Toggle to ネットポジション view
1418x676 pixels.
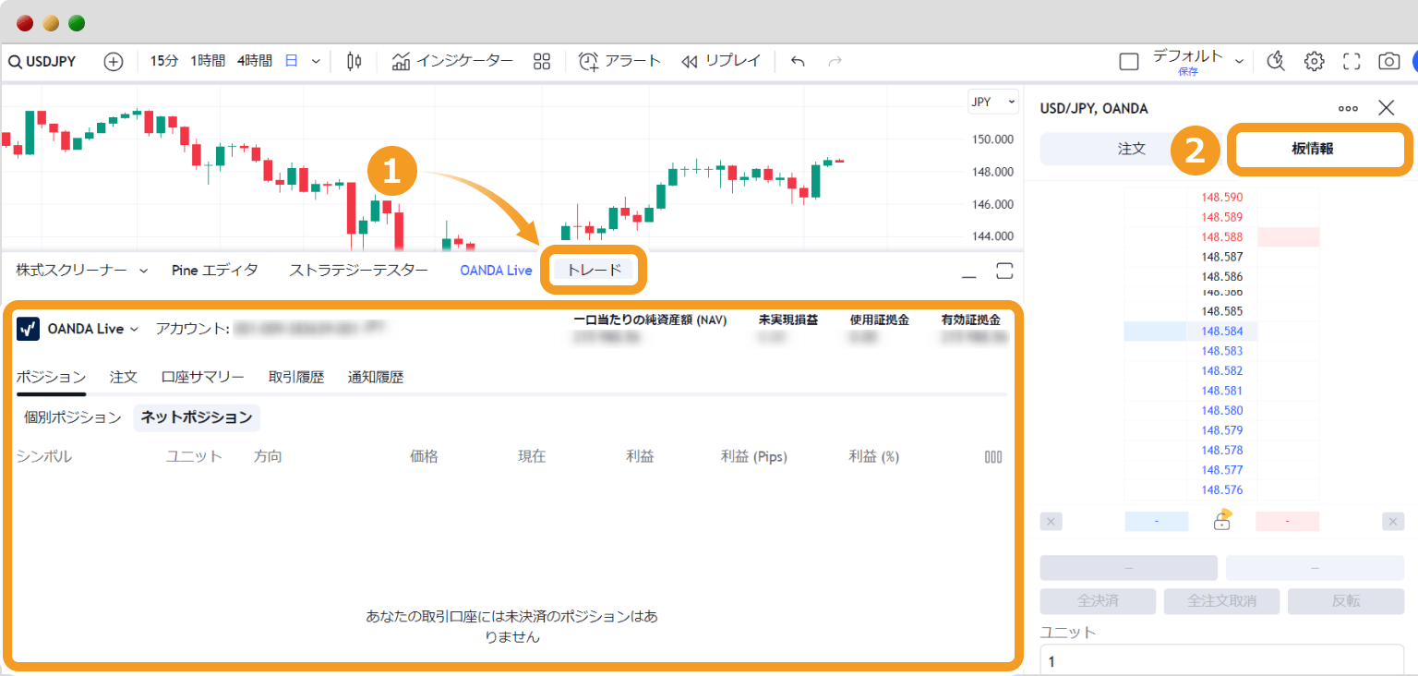[197, 417]
